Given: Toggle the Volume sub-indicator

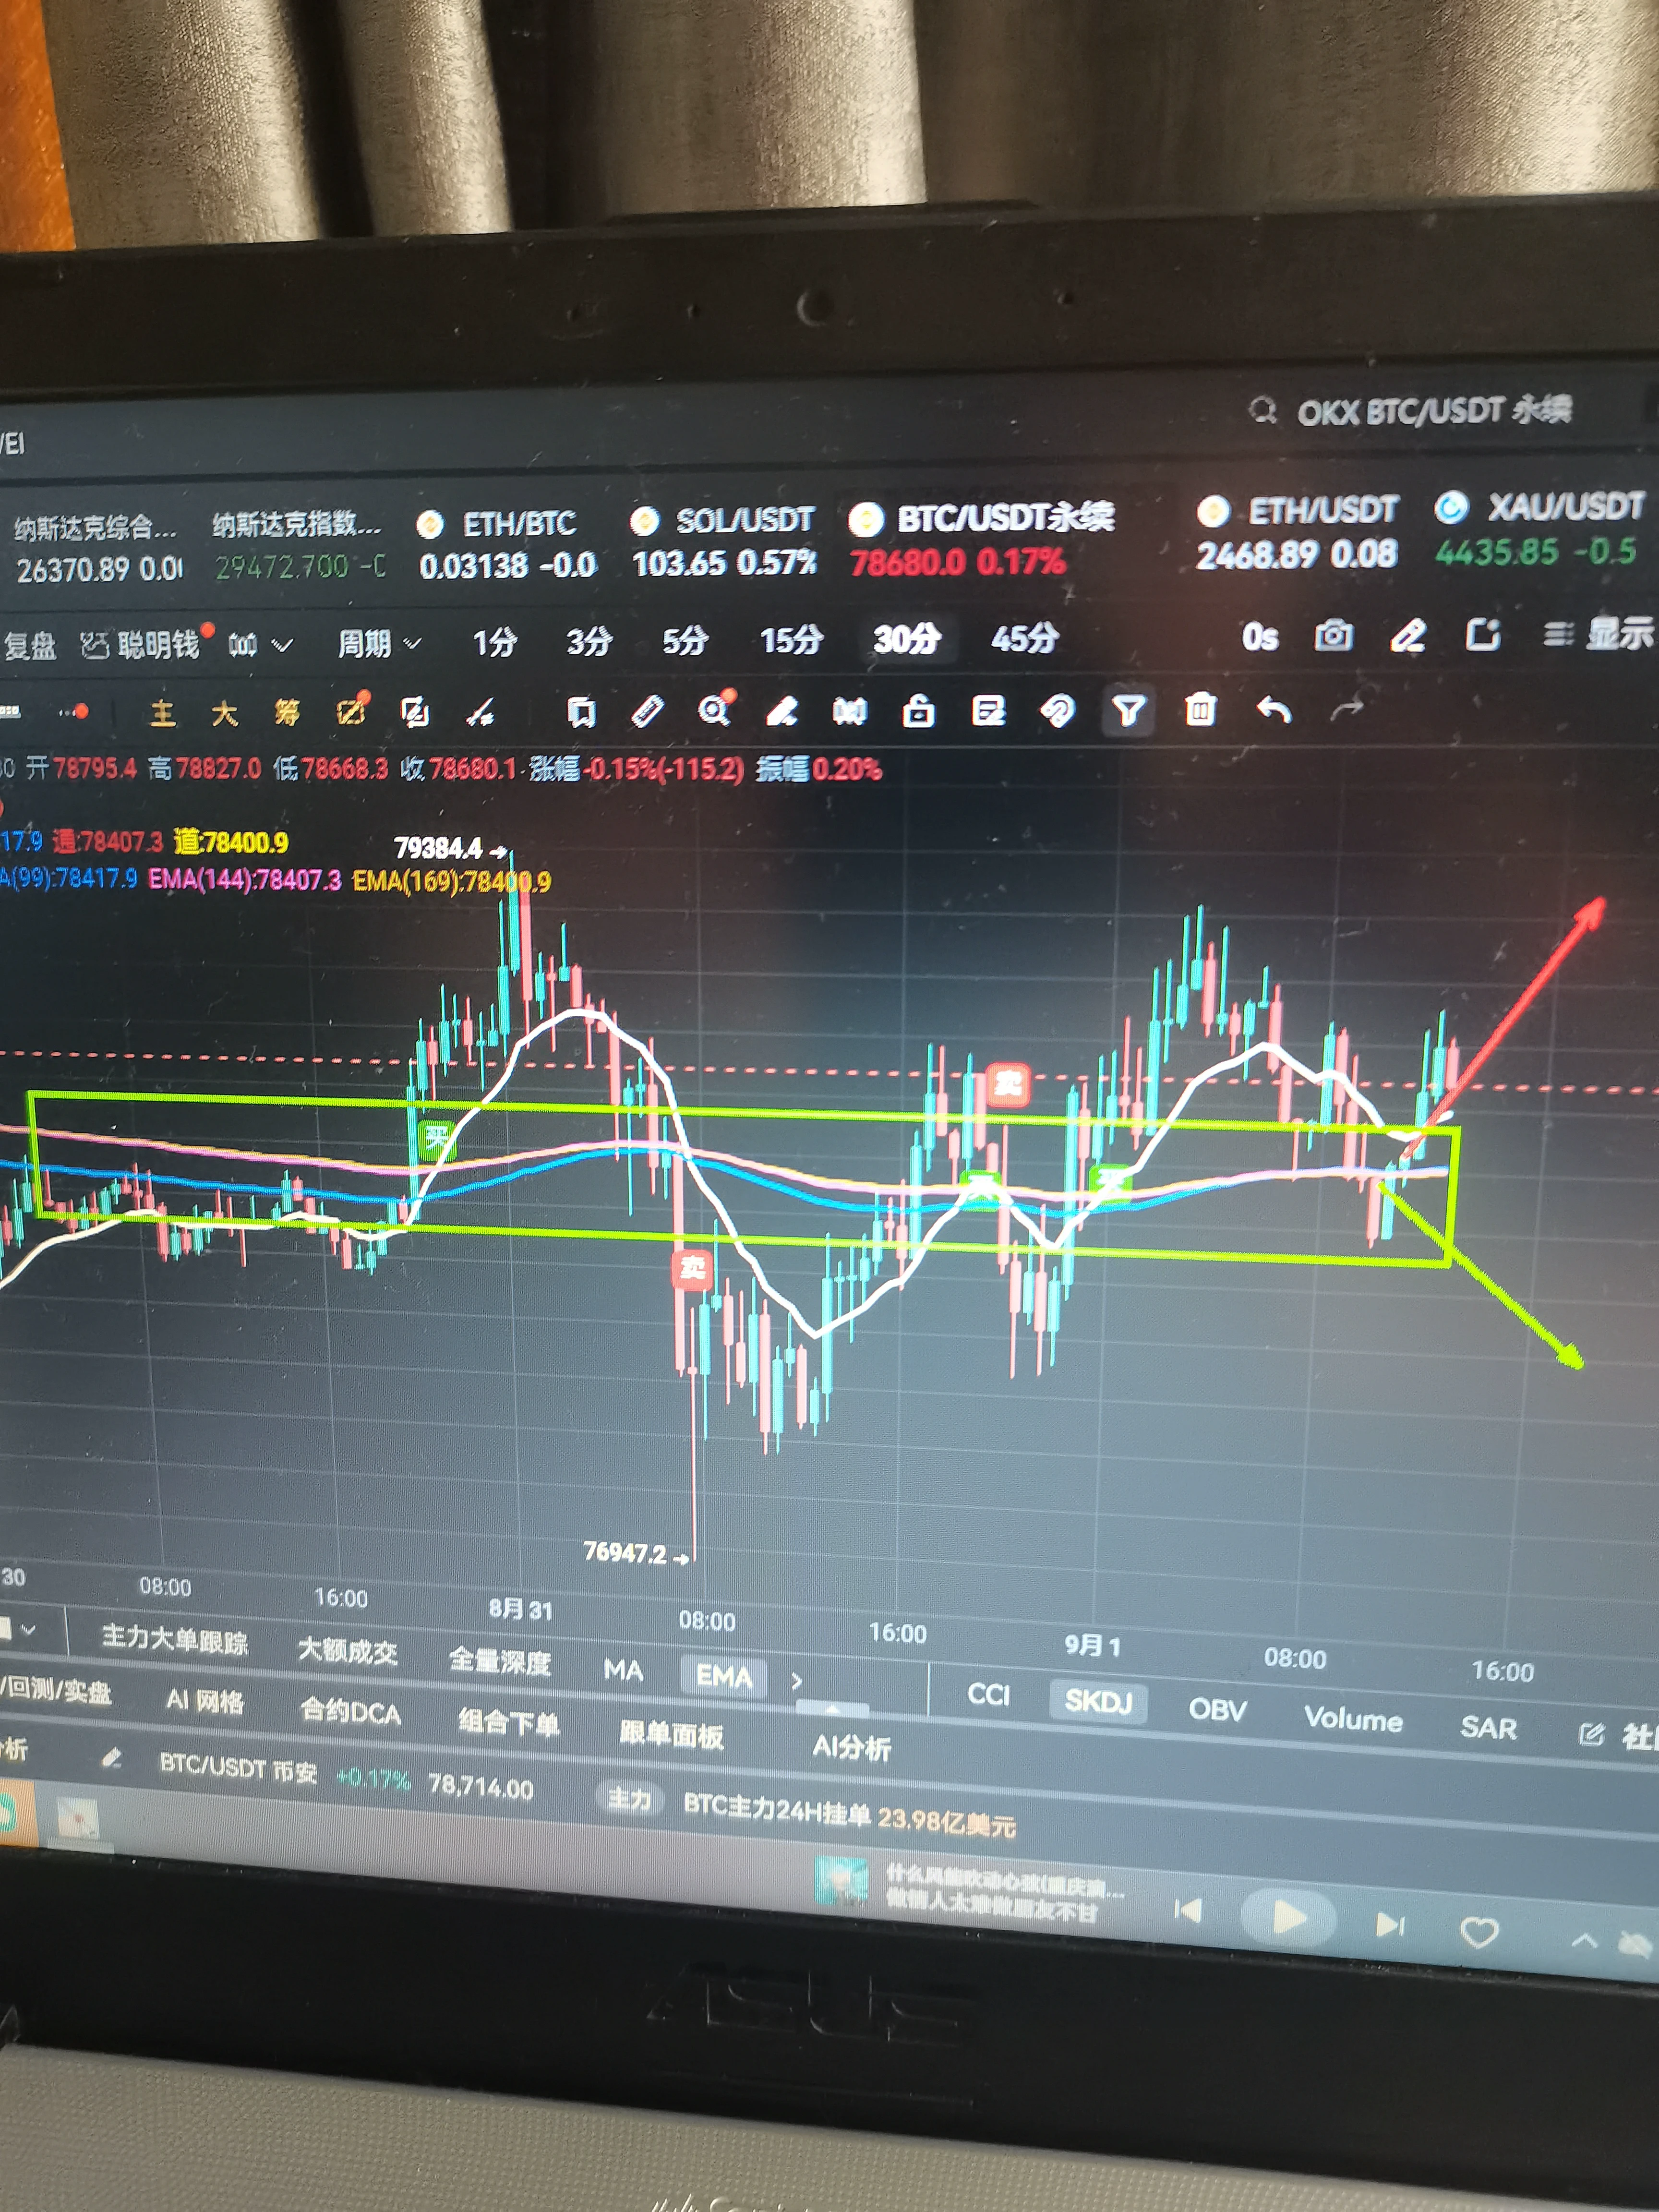Looking at the screenshot, I should 1353,1719.
